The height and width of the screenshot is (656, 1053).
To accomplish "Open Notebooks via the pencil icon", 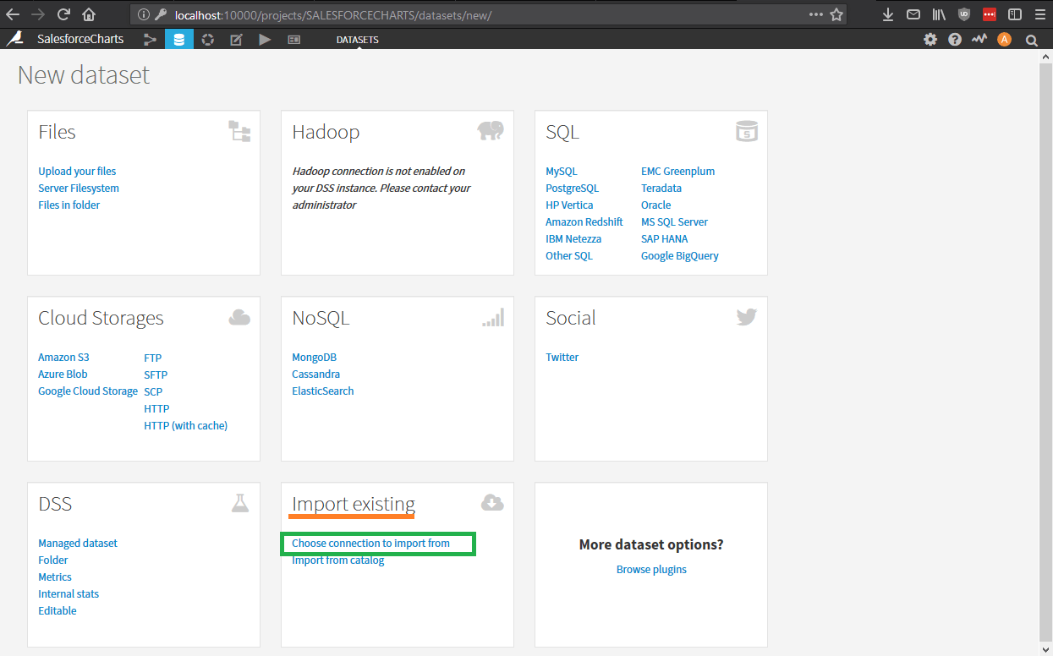I will tap(235, 39).
